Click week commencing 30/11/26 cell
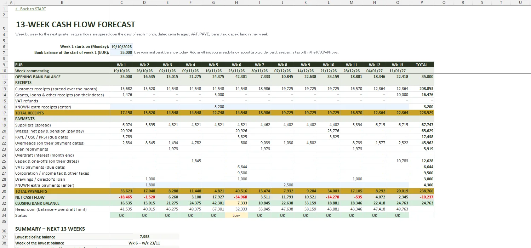This screenshot has width=531, height=248. [259, 71]
